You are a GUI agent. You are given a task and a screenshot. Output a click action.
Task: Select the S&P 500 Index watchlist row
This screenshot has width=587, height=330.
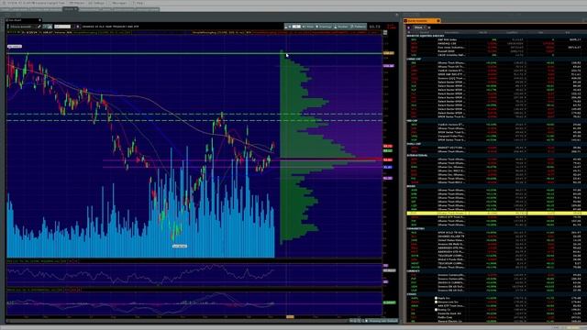496,39
